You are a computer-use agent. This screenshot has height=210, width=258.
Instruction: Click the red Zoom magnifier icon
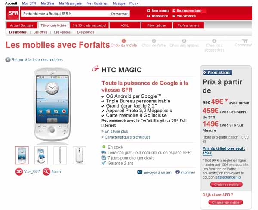(46, 172)
